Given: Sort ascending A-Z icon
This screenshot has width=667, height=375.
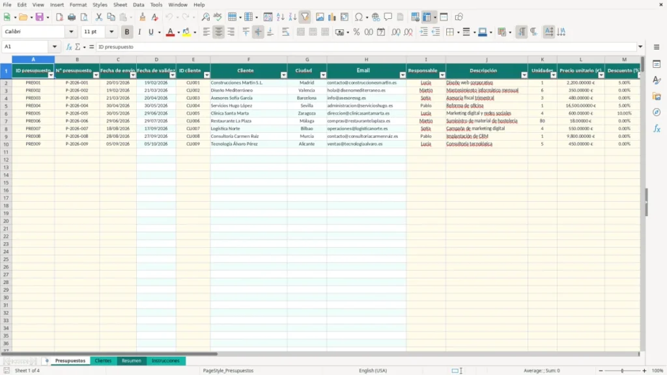Looking at the screenshot, I should pyautogui.click(x=280, y=17).
